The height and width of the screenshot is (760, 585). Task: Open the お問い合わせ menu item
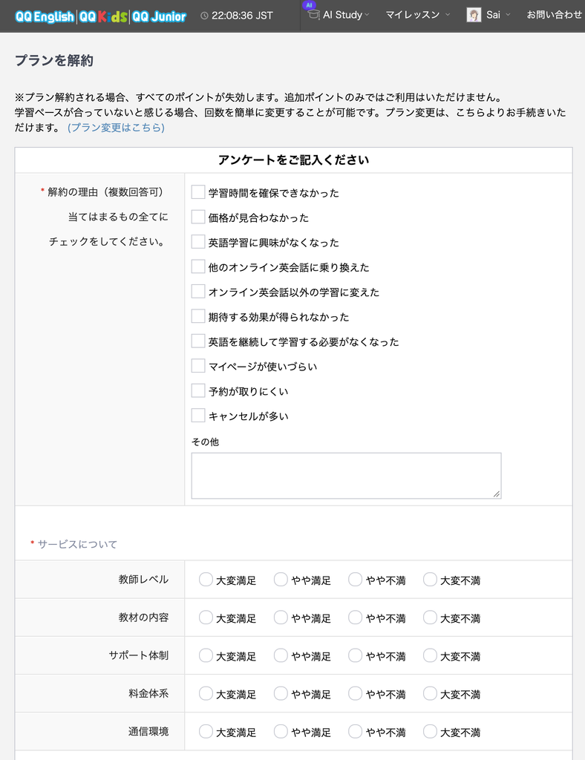click(x=555, y=15)
